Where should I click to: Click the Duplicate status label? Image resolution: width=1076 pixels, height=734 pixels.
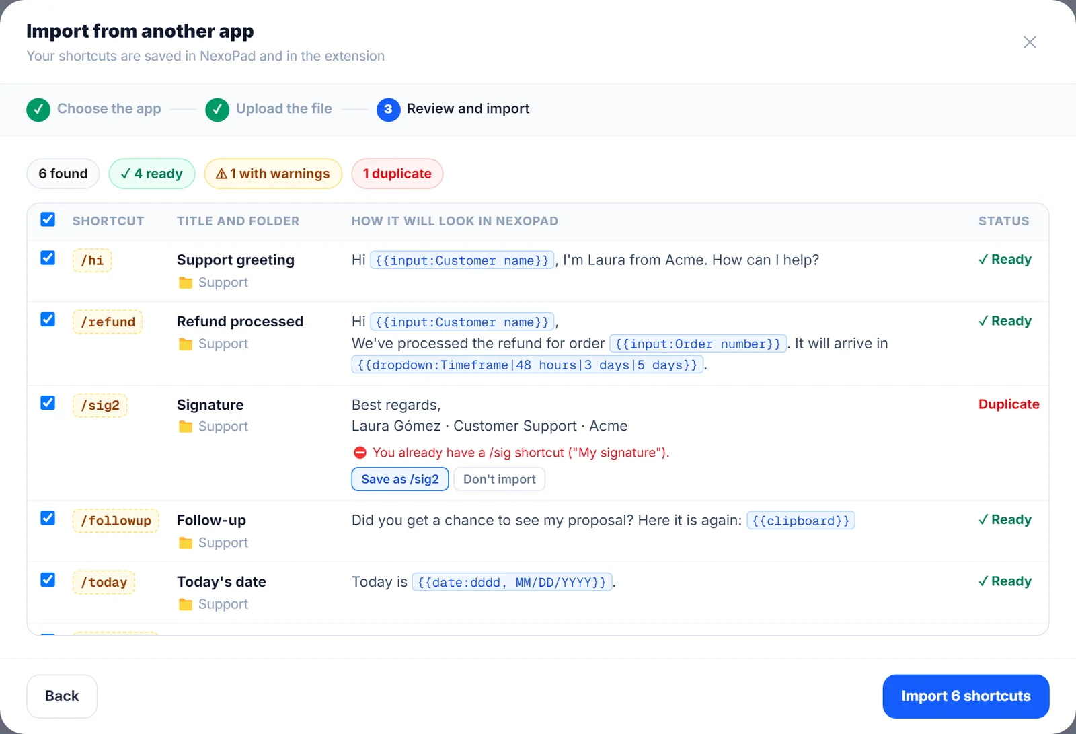[1009, 404]
